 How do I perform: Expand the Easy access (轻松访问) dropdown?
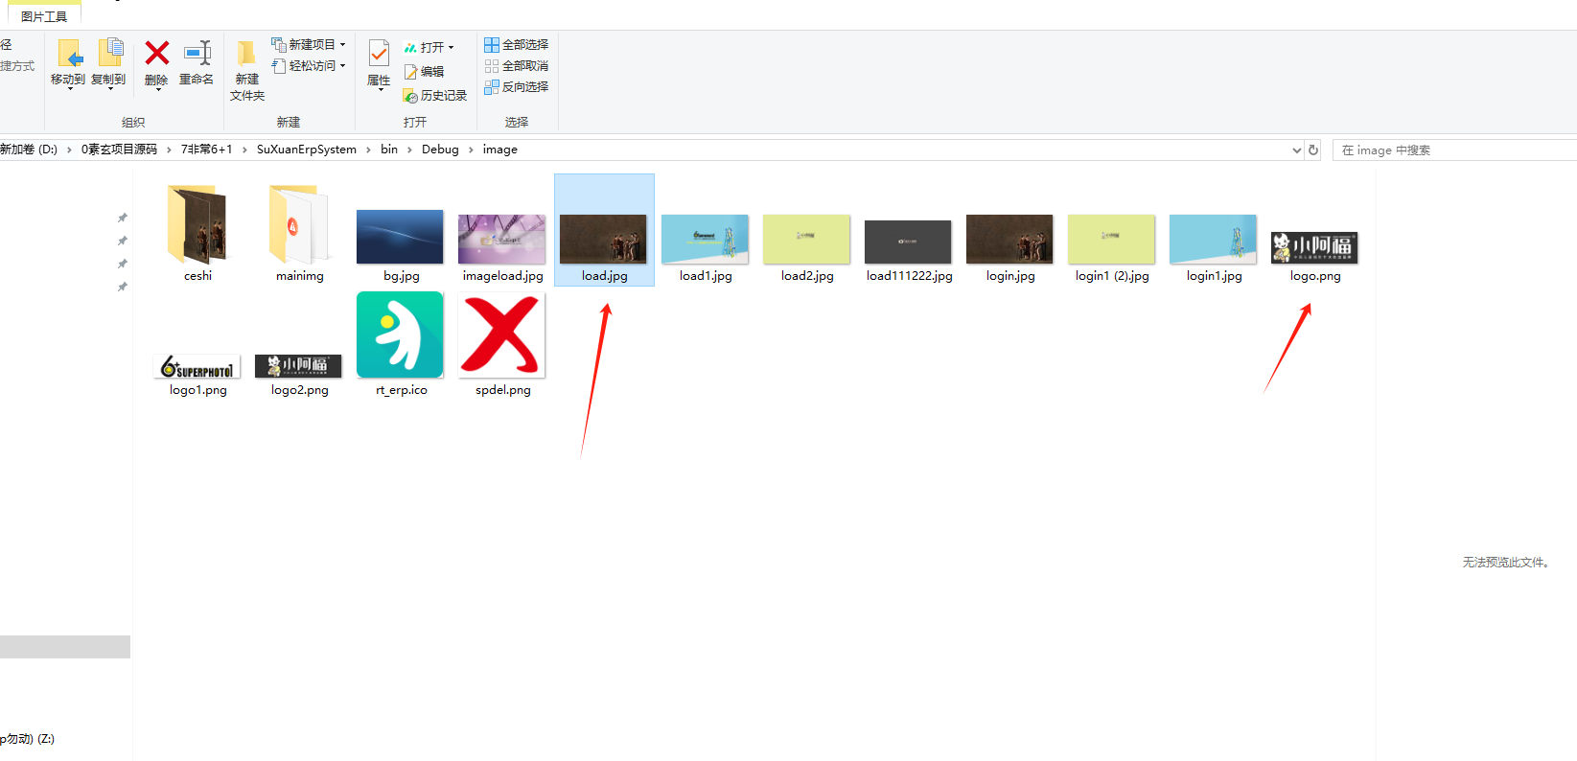(309, 66)
